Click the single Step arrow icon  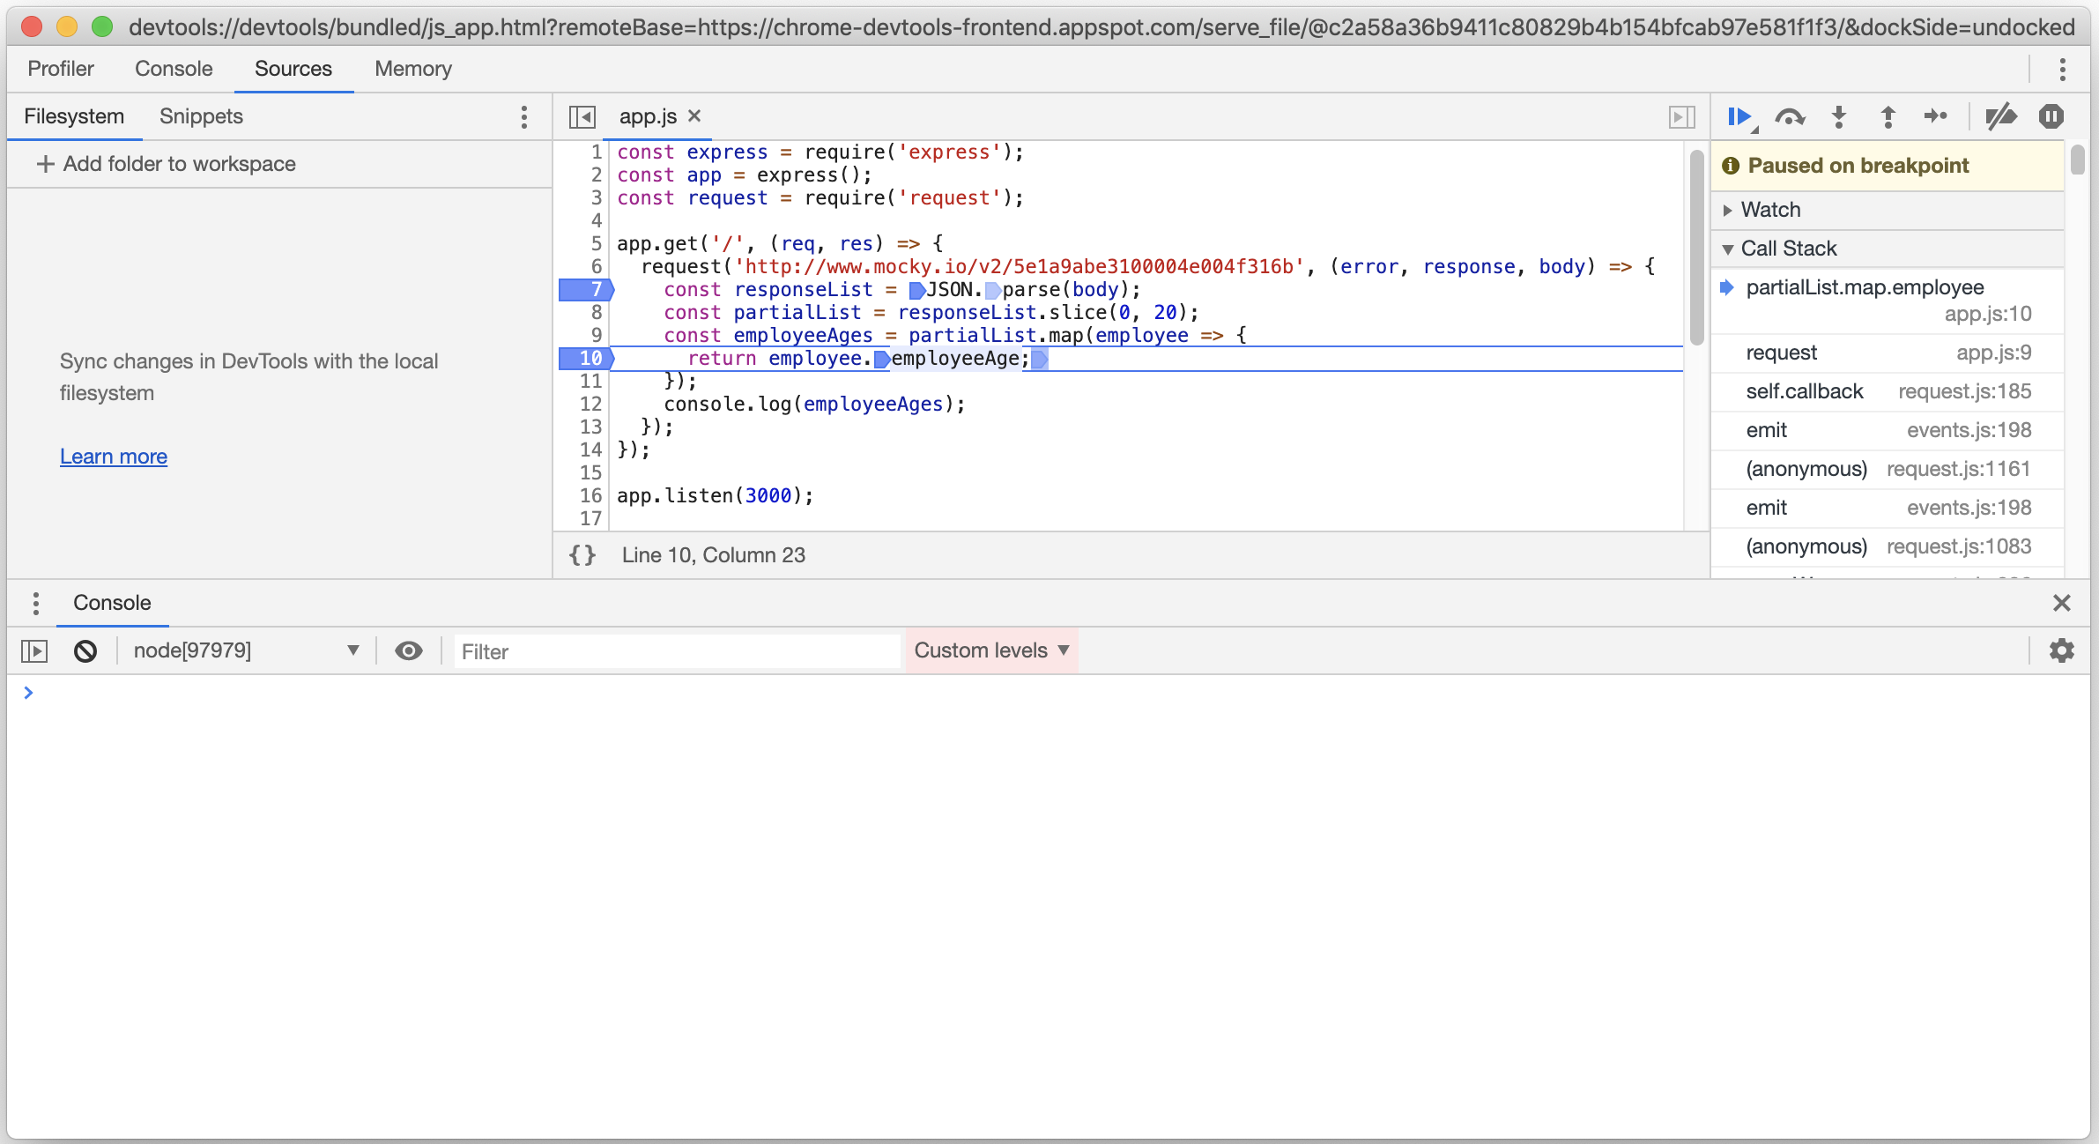[x=1936, y=117]
